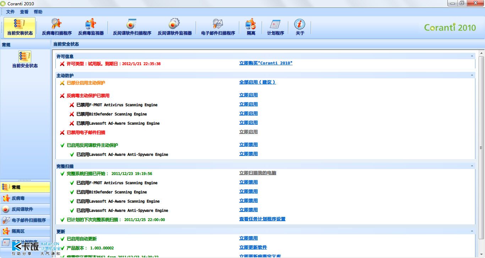Click 立即禁用 for 已启用反间谍软件主动保护

[x=249, y=145]
